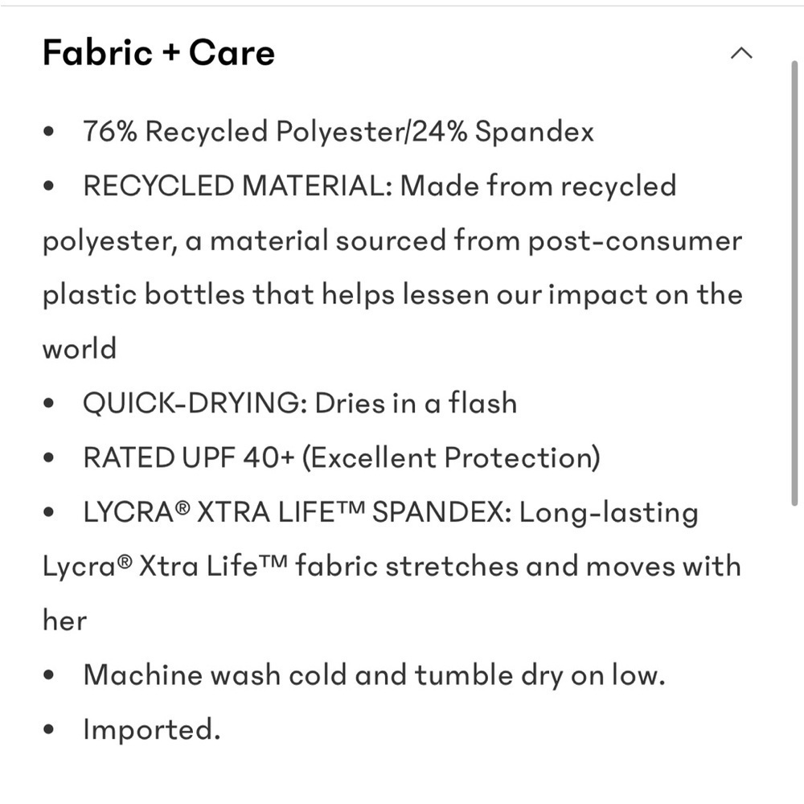This screenshot has width=804, height=804.
Task: Click the word 'world' in description
Action: 80,349
